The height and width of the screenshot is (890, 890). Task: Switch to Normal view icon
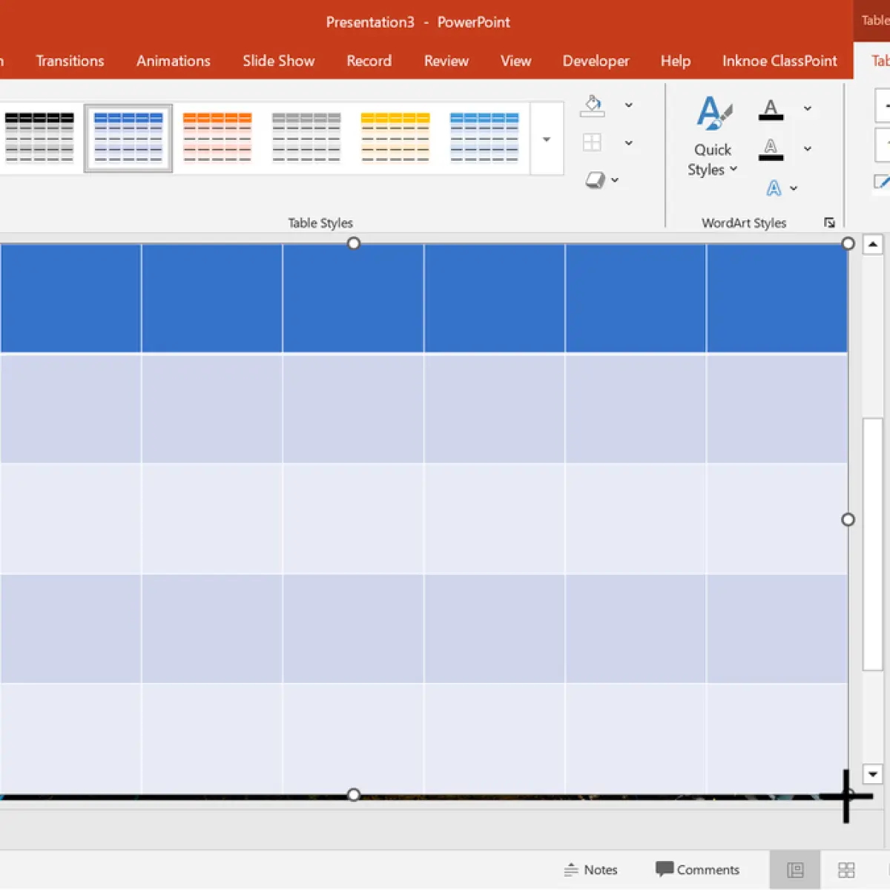[x=795, y=870]
